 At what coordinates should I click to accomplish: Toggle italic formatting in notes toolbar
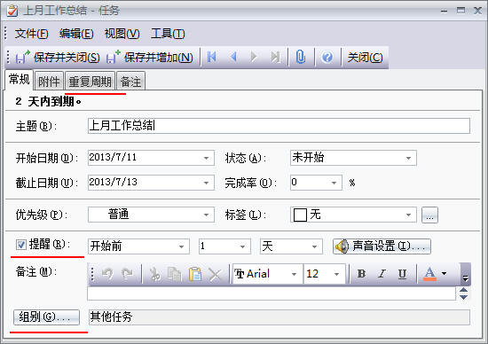click(x=382, y=274)
